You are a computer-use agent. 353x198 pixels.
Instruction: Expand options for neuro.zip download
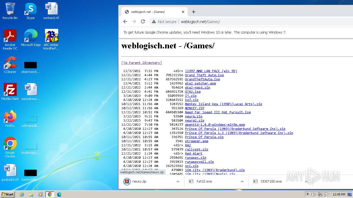[178, 182]
